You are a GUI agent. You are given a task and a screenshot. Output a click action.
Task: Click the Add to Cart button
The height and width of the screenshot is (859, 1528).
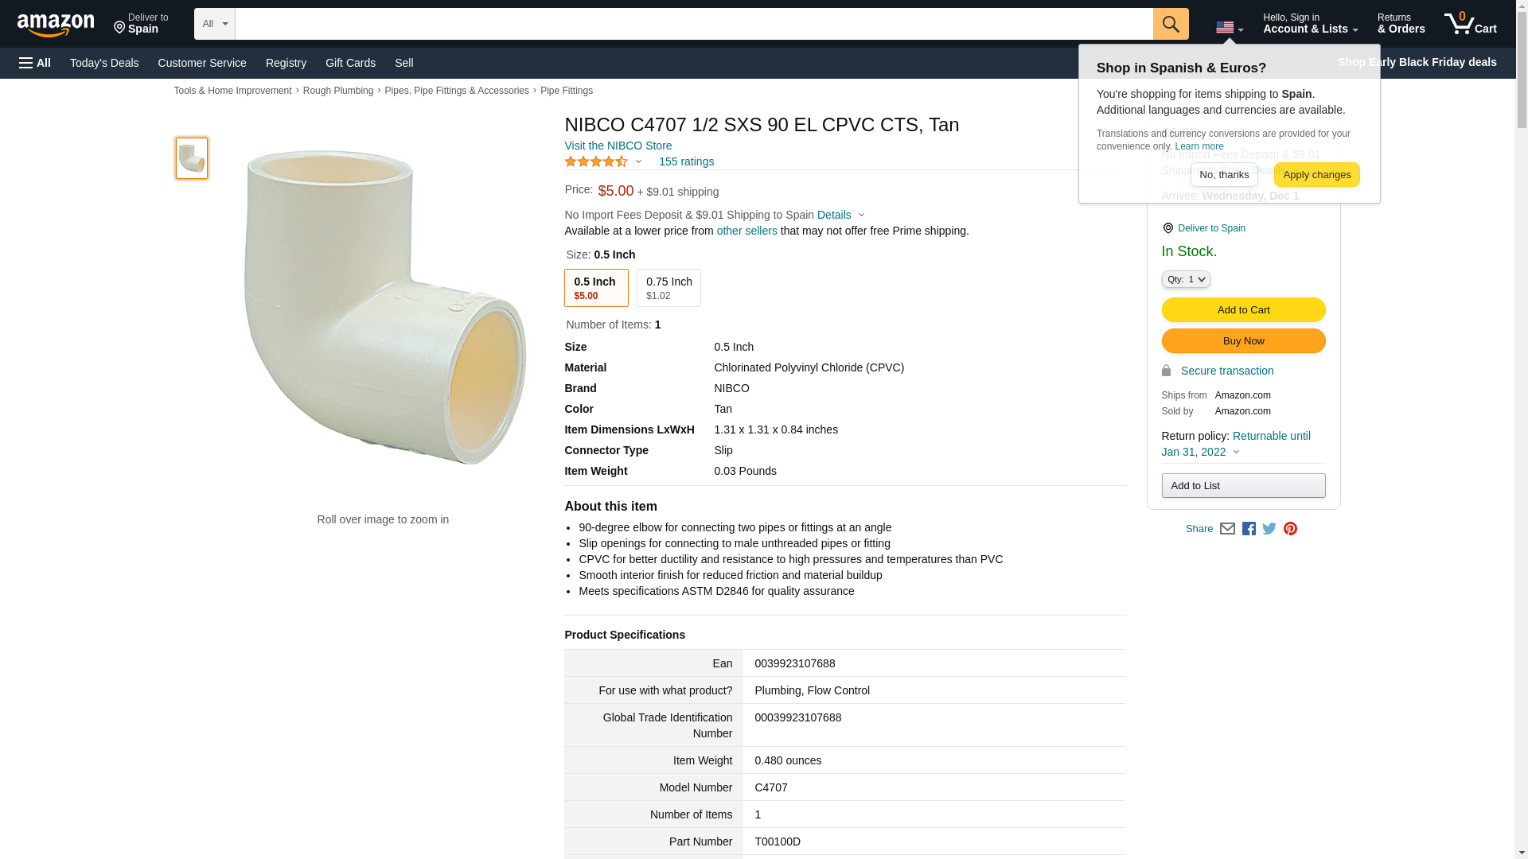[1243, 309]
